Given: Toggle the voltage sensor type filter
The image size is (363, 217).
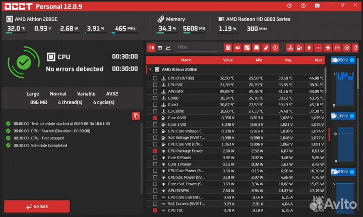Looking at the screenshot, I should [299, 48].
